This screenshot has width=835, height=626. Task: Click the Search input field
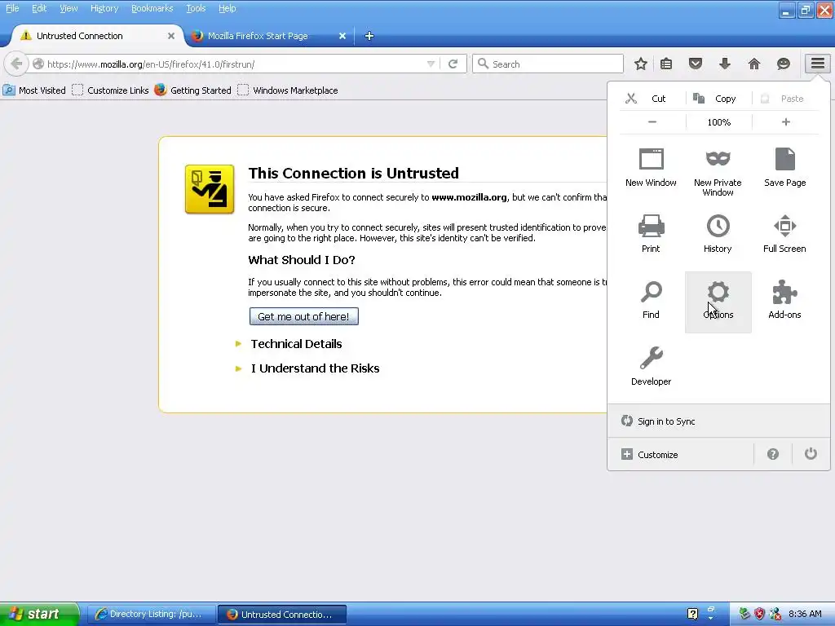pyautogui.click(x=548, y=64)
